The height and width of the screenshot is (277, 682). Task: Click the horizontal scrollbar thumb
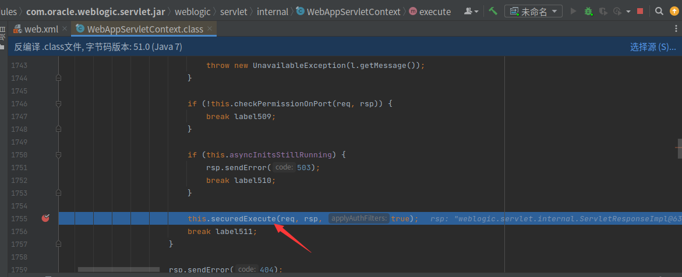coord(119,269)
